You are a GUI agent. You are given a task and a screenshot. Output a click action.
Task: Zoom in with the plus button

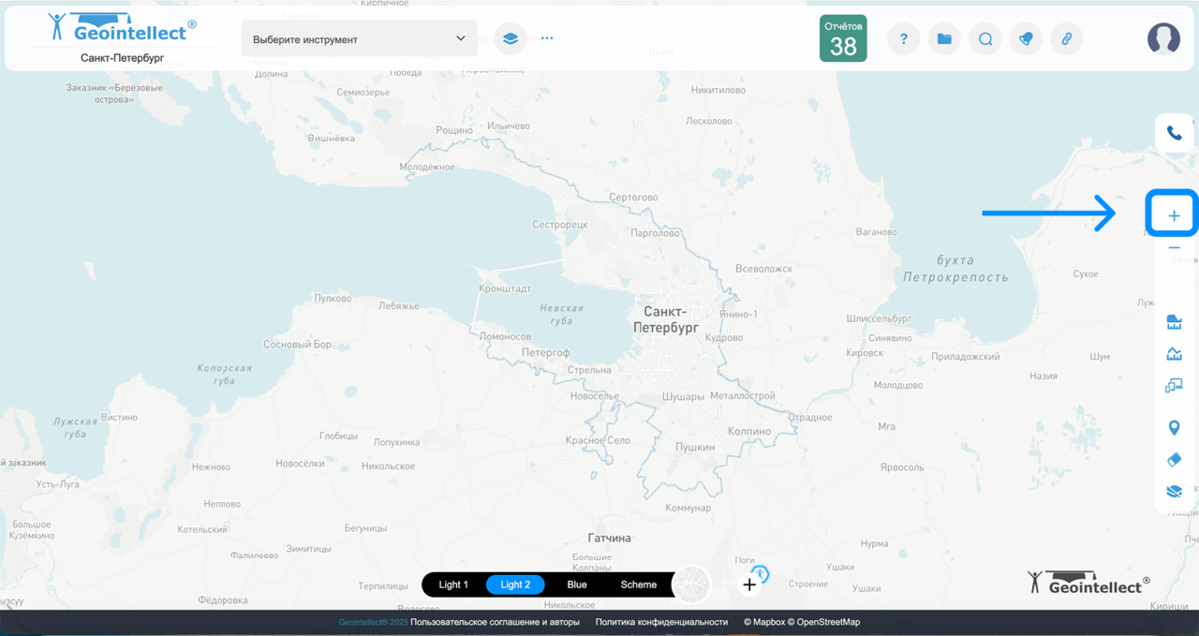[x=1174, y=216]
